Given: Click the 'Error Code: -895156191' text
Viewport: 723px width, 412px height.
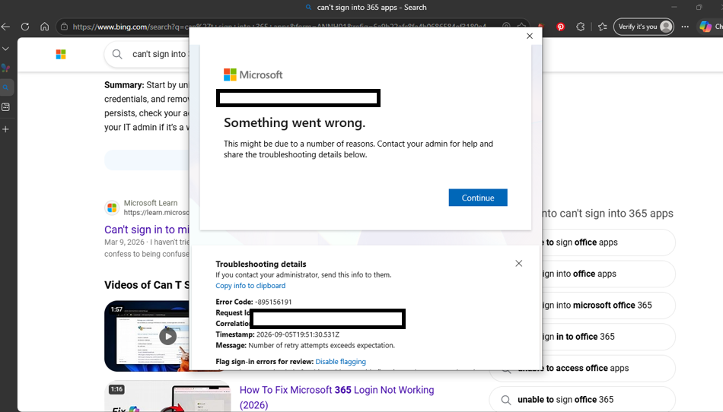Looking at the screenshot, I should click(x=253, y=302).
